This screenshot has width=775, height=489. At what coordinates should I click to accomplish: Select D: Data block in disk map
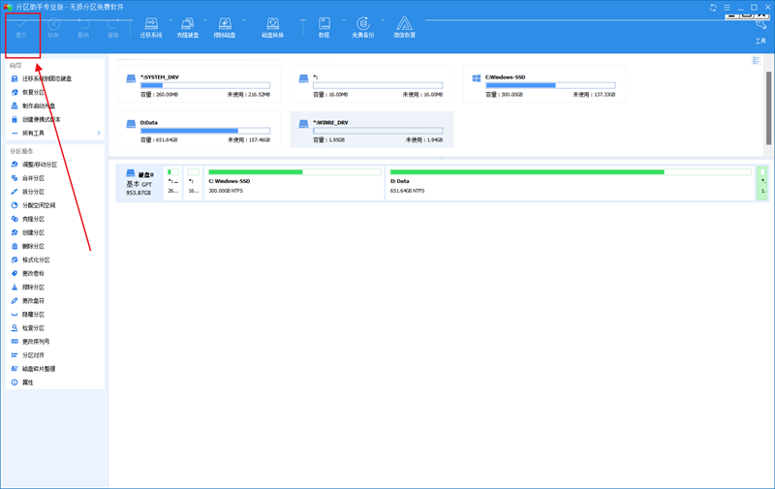tap(571, 183)
